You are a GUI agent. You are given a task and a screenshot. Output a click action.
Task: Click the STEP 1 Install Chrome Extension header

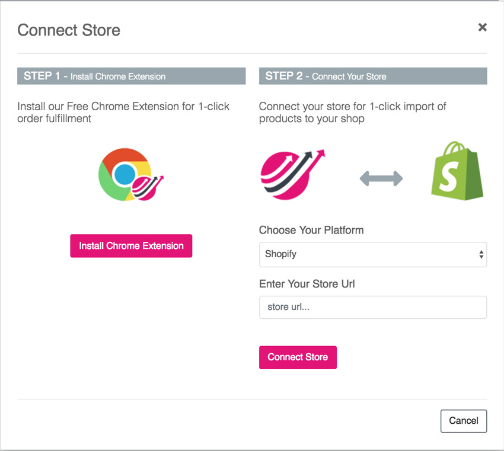pyautogui.click(x=131, y=76)
